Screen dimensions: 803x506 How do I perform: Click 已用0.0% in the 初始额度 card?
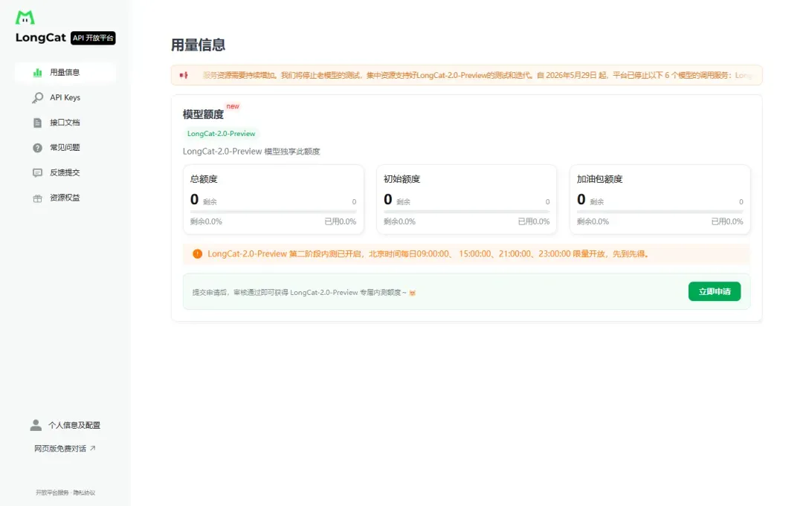(534, 221)
